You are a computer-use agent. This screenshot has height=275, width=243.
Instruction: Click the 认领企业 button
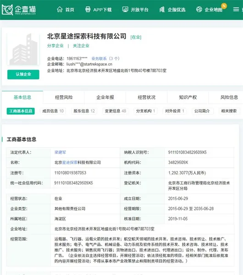coord(23,74)
